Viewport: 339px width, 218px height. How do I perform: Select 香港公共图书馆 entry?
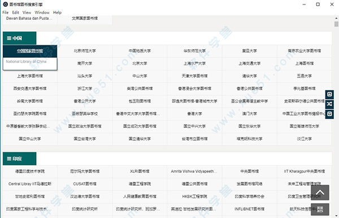click(250, 89)
